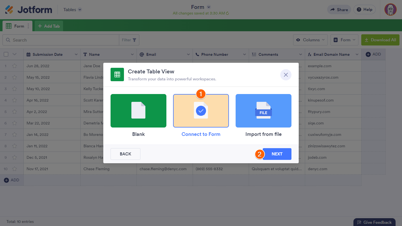
Task: Close the Create Table View dialog
Action: [286, 75]
